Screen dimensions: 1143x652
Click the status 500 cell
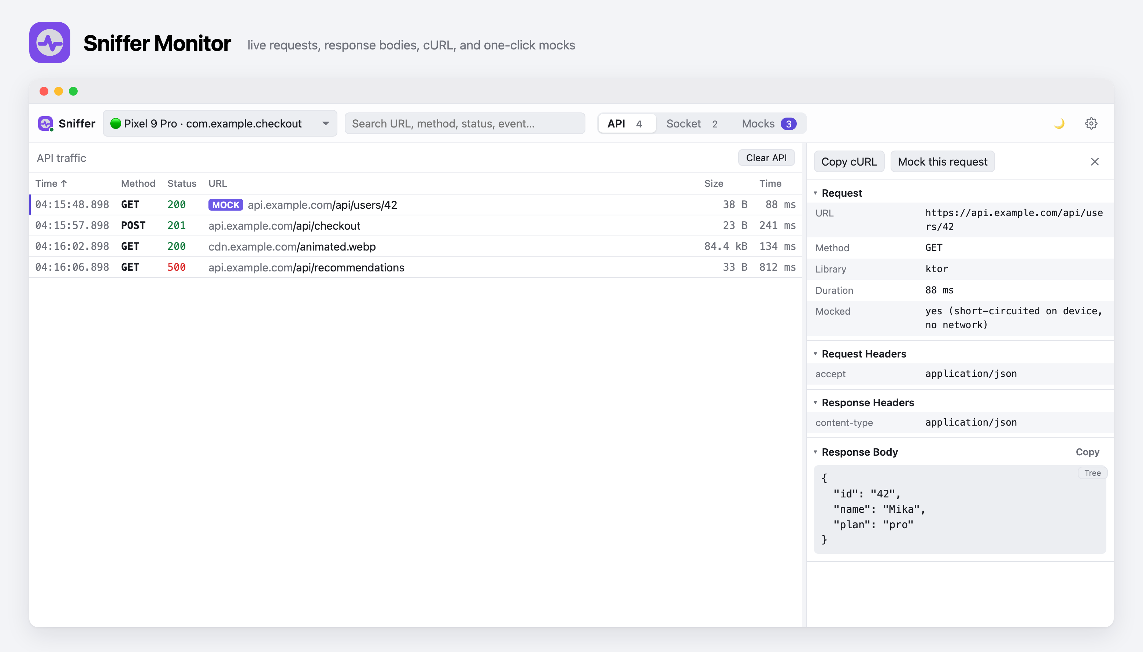tap(177, 267)
